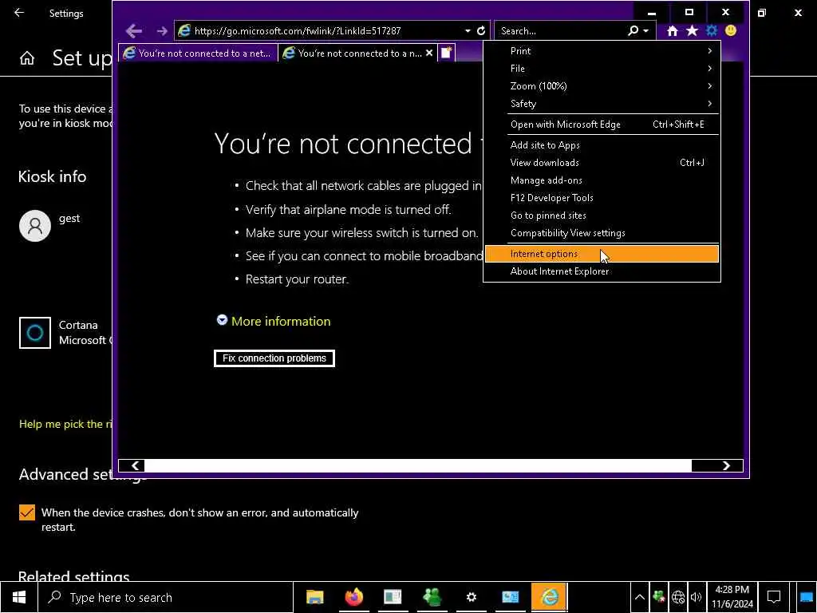Click horizontal scrollbar right arrow

click(x=726, y=465)
